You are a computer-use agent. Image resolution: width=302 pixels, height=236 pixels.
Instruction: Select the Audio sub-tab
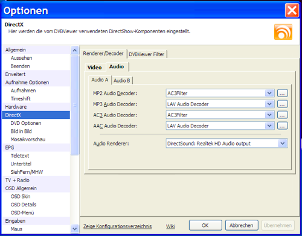pyautogui.click(x=117, y=66)
